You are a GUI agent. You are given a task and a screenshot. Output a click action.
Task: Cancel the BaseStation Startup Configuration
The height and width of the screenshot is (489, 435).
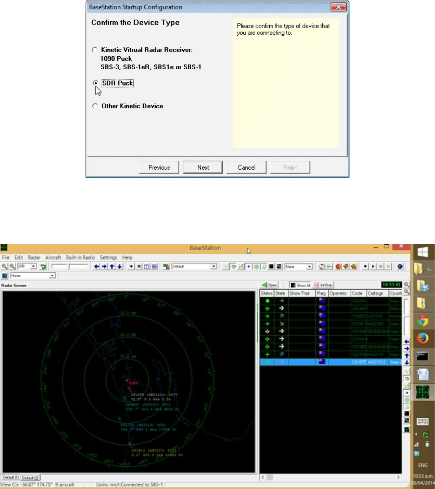pos(247,167)
